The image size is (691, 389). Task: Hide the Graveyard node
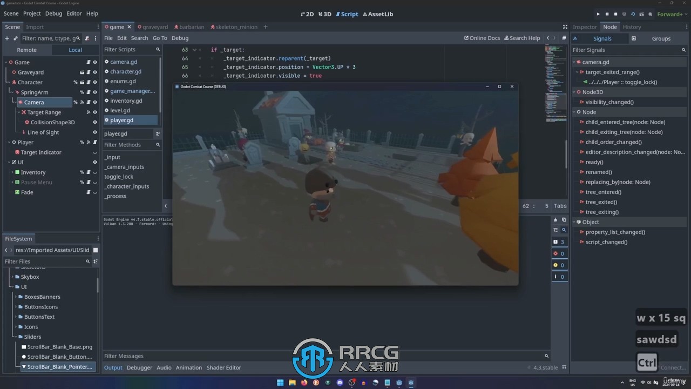(x=95, y=72)
